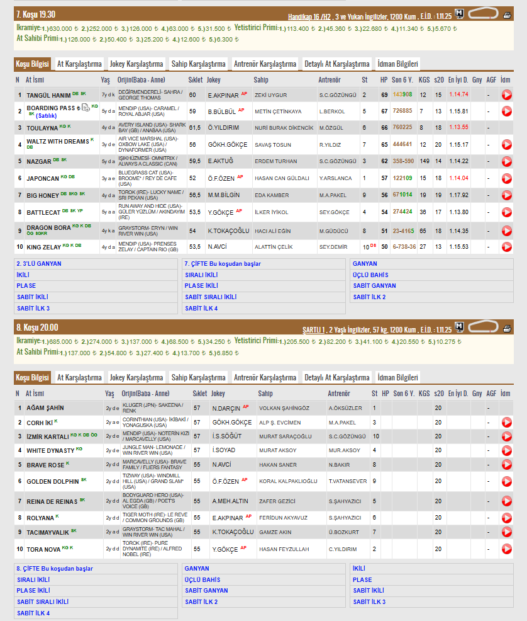Play training video for BOARDING PASS
This screenshot has height=621, width=527.
tap(506, 111)
